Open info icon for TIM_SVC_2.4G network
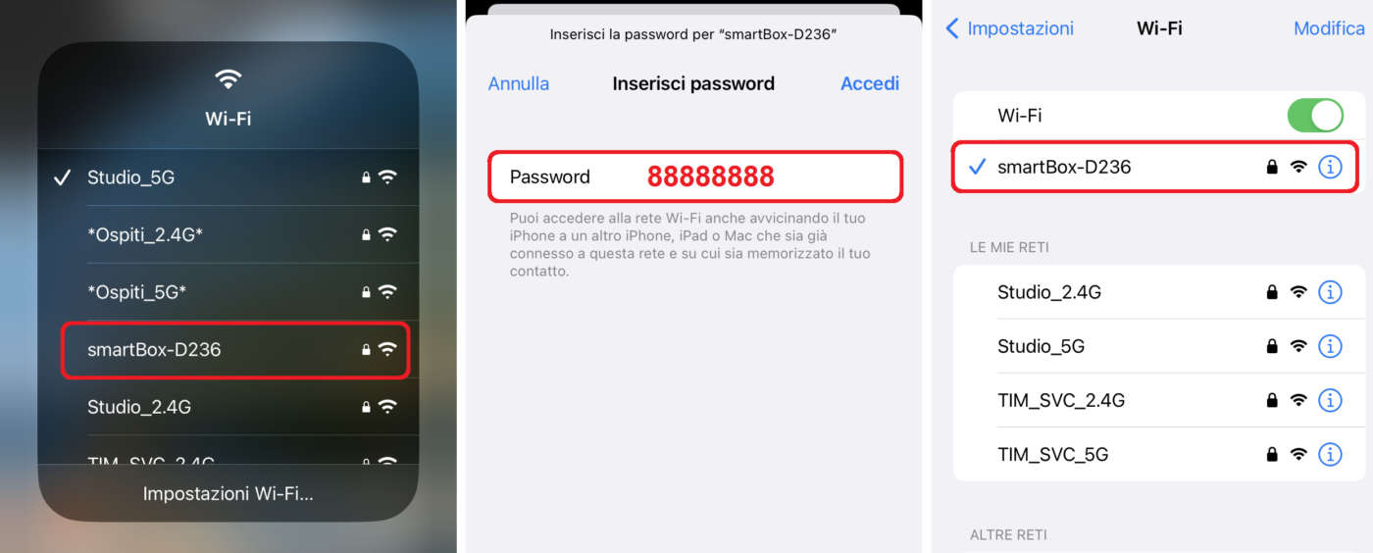This screenshot has height=553, width=1373. 1330,400
